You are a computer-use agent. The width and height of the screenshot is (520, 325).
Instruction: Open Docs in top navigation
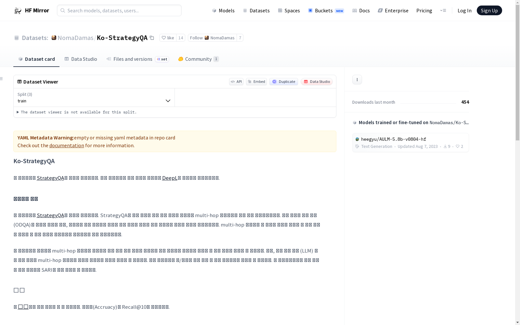click(x=361, y=10)
